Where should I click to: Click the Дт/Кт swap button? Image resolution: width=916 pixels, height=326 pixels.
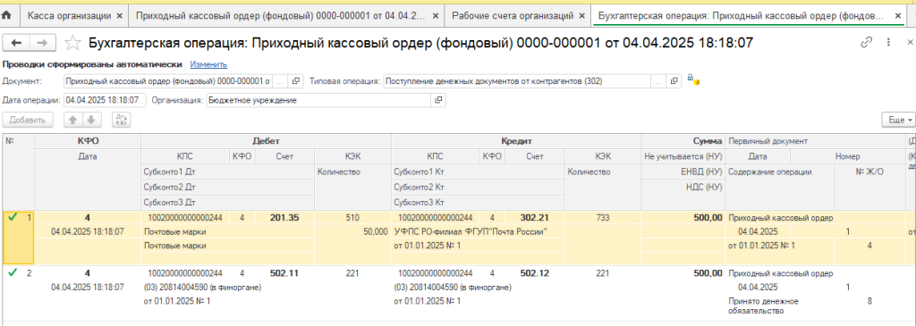tap(122, 121)
